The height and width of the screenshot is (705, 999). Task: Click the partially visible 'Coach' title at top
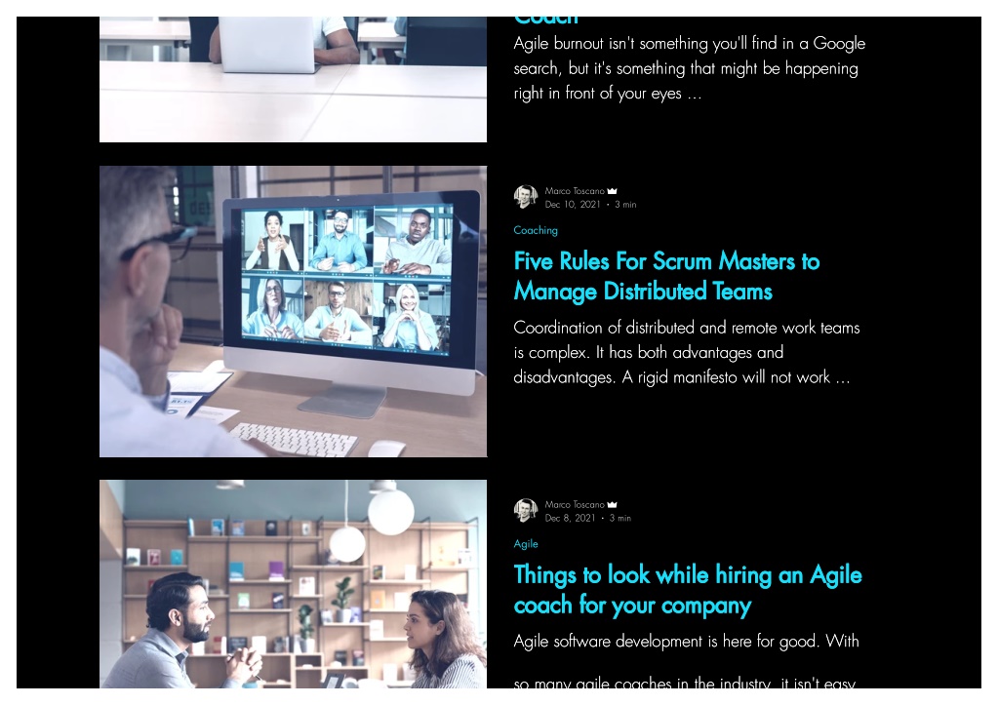pyautogui.click(x=546, y=21)
